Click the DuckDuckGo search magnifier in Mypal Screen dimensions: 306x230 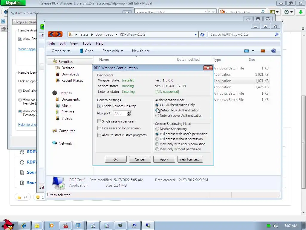pyautogui.click(x=263, y=12)
